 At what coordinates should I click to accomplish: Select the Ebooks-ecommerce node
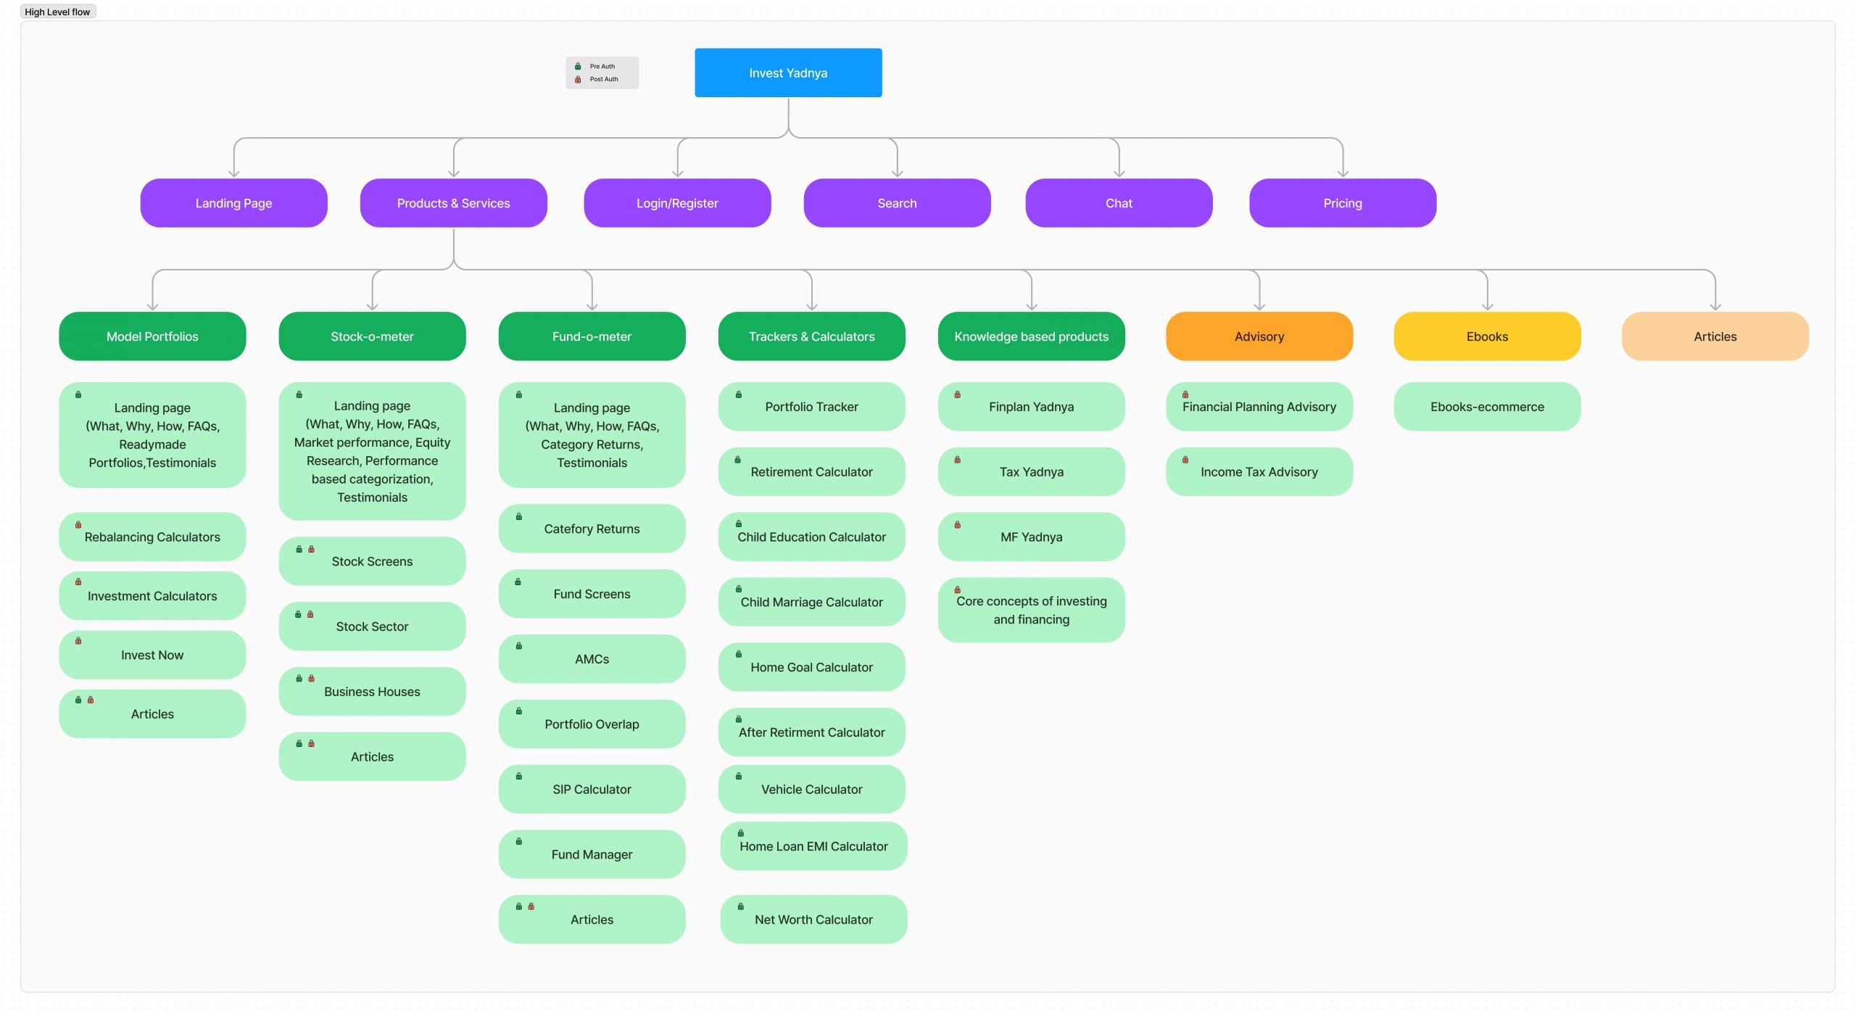[x=1487, y=407]
